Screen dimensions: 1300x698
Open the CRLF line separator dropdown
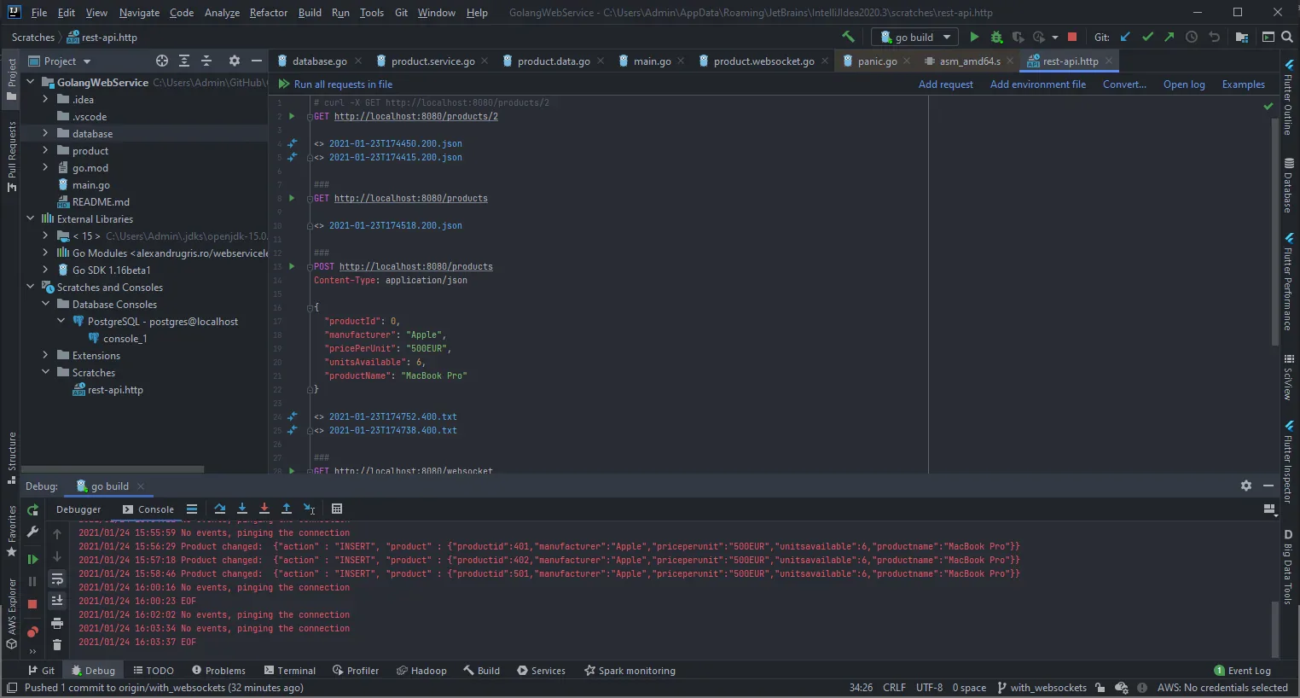pos(894,688)
